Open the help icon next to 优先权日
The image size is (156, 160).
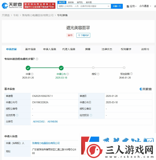(91, 115)
